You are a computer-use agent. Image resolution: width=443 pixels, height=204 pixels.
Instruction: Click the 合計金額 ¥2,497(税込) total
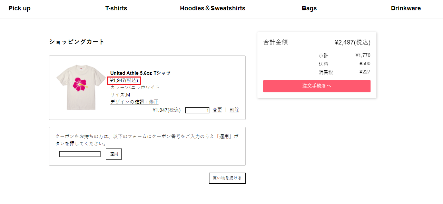353,42
